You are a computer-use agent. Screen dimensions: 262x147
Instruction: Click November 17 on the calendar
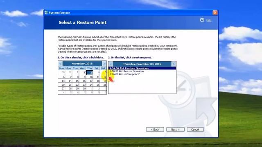(x=89, y=81)
